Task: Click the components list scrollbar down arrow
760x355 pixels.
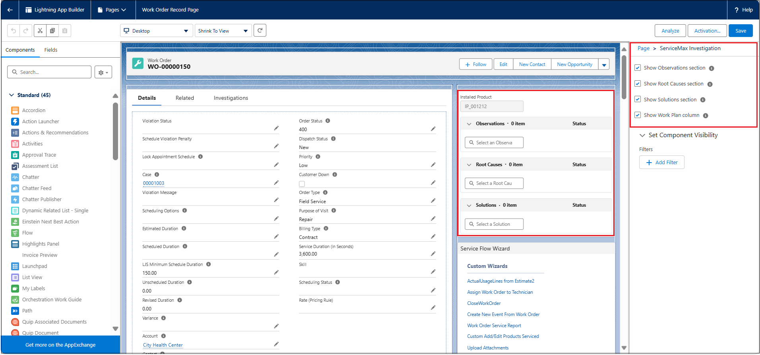Action: 115,328
